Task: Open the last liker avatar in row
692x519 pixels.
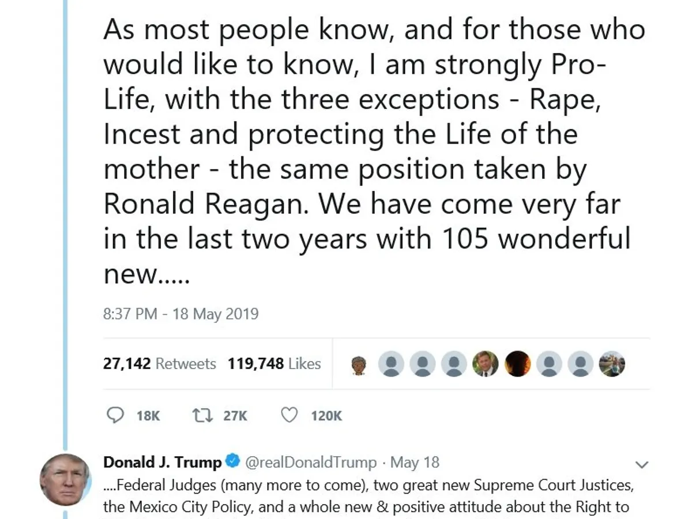Action: click(611, 364)
